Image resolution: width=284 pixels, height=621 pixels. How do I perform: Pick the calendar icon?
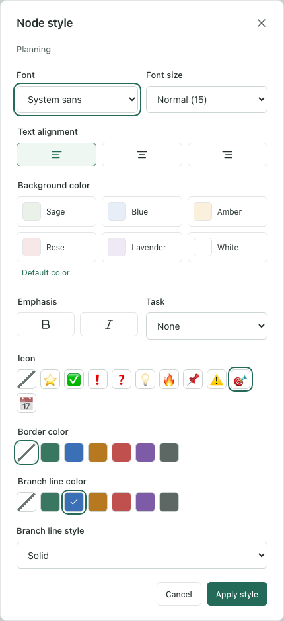pyautogui.click(x=26, y=403)
